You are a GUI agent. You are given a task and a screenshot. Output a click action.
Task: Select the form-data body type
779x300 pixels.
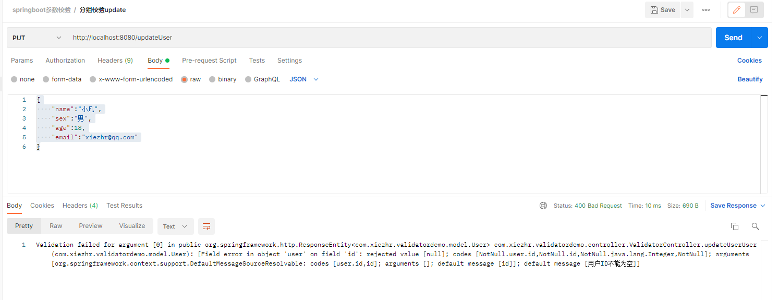pos(62,79)
